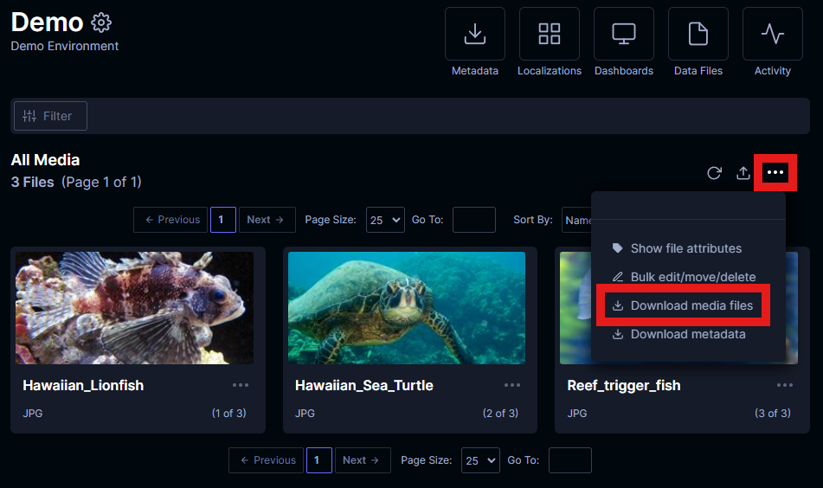Open the Metadata download icon button
Image resolution: width=823 pixels, height=488 pixels.
[x=475, y=34]
